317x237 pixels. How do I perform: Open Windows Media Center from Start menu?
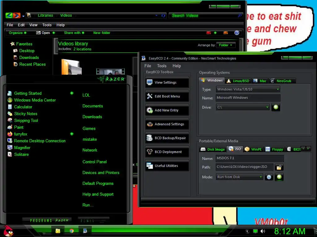pos(32,100)
